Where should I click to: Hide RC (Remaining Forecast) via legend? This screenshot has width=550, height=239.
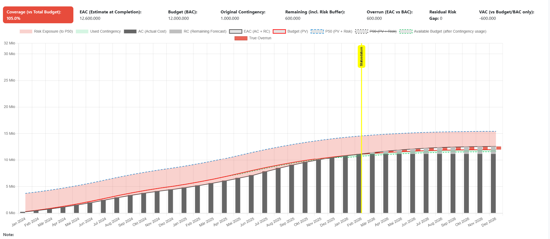coord(198,32)
